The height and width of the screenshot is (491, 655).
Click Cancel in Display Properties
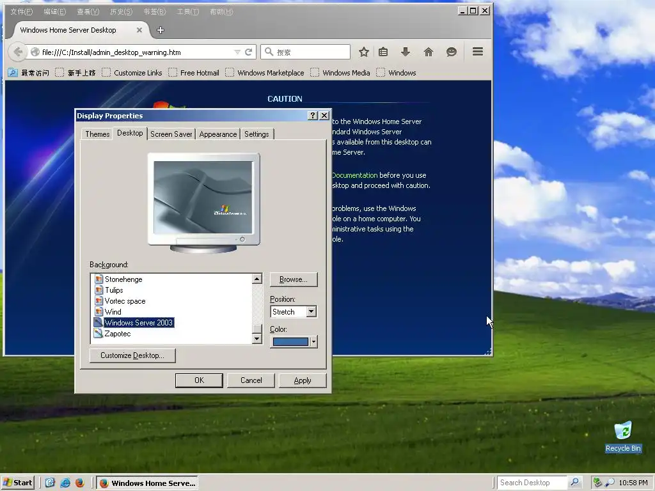[x=251, y=380]
